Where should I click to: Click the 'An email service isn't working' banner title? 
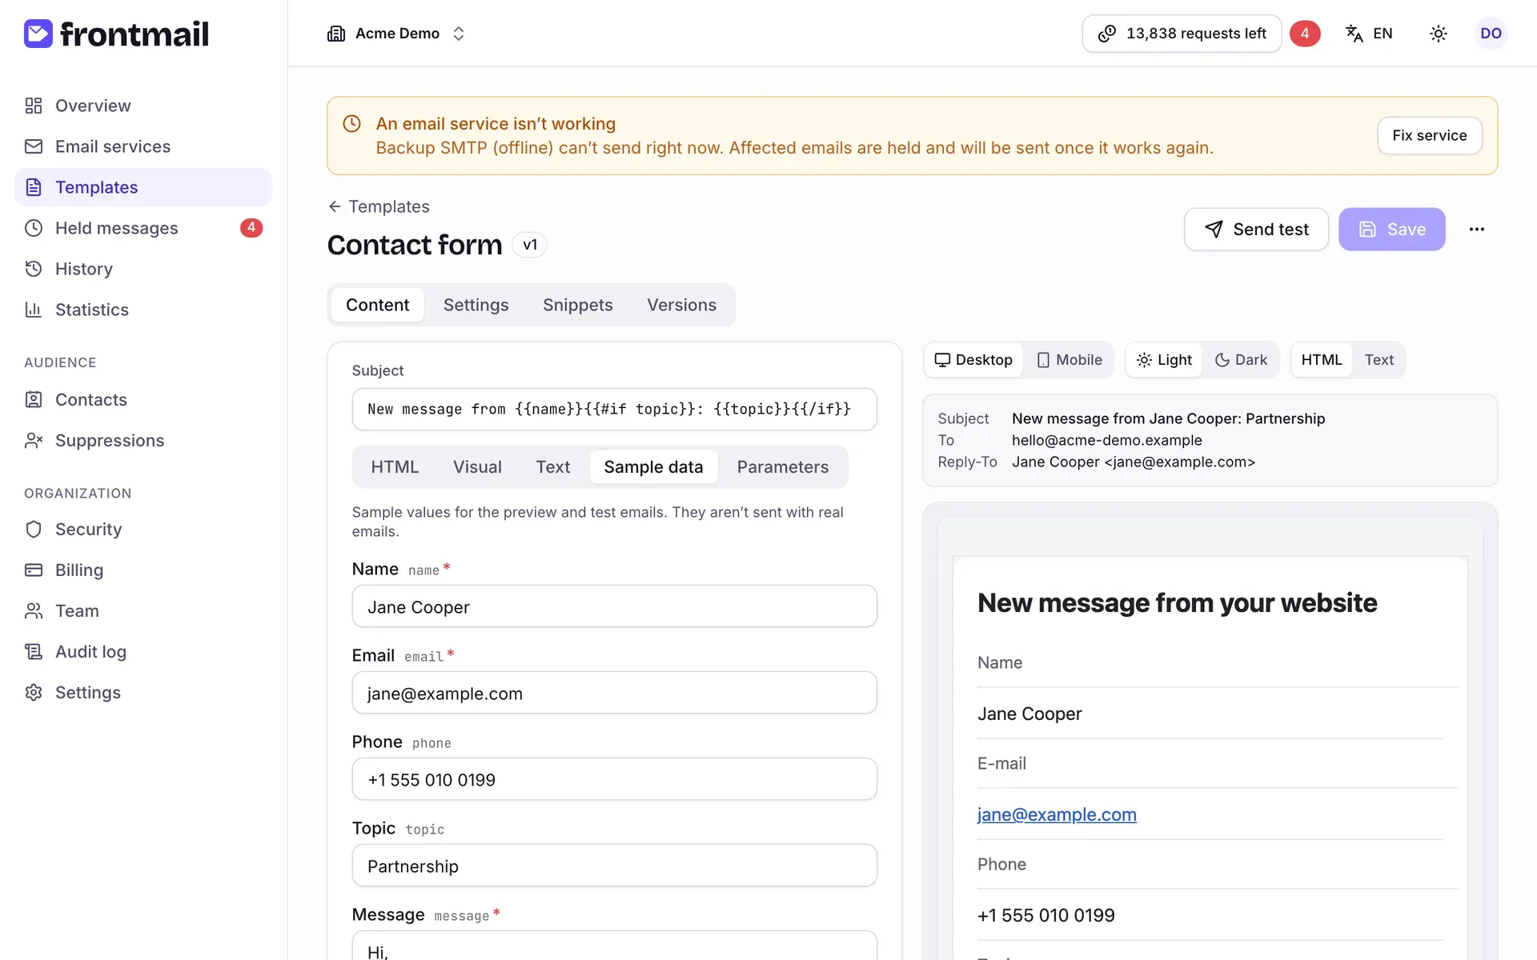click(496, 124)
